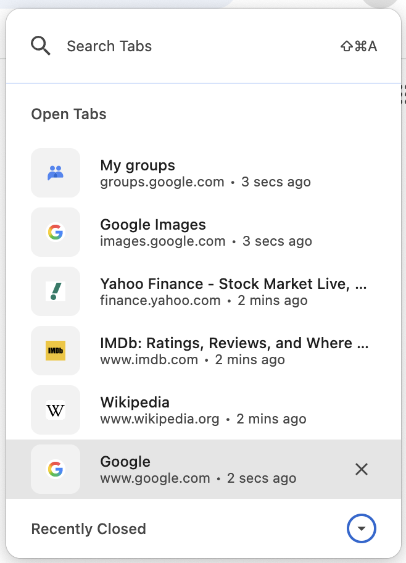This screenshot has width=406, height=563.
Task: Select the Google tab title
Action: click(125, 462)
